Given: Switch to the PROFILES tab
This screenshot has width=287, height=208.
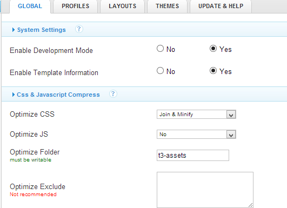Looking at the screenshot, I should [76, 6].
